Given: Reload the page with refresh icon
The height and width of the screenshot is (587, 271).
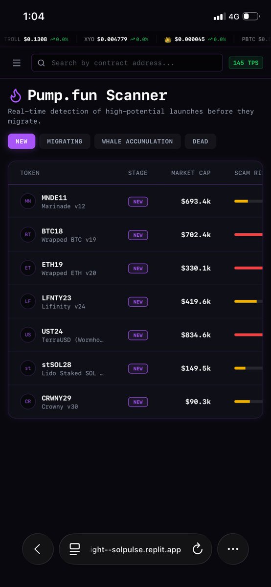Looking at the screenshot, I should [198, 549].
